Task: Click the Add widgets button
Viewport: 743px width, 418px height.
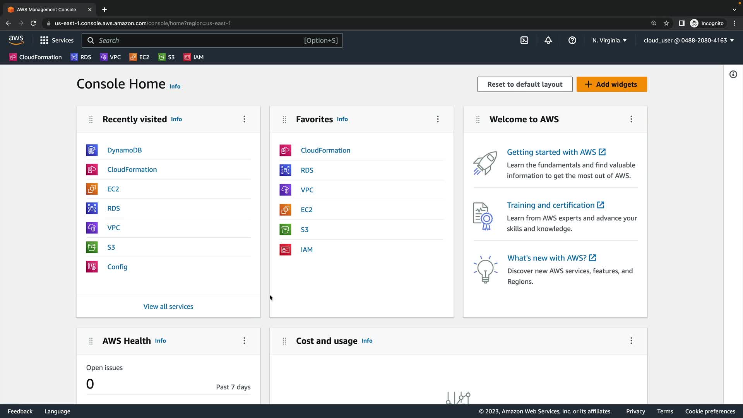Action: click(x=611, y=84)
